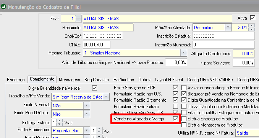
Task: Enable Formulário Razão Extrato checkbox
Action: pos(175,106)
